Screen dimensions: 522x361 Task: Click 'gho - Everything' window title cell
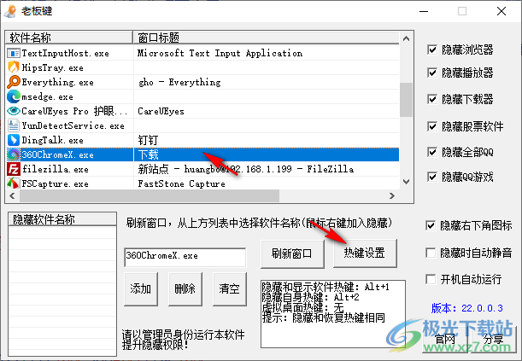[x=179, y=82]
